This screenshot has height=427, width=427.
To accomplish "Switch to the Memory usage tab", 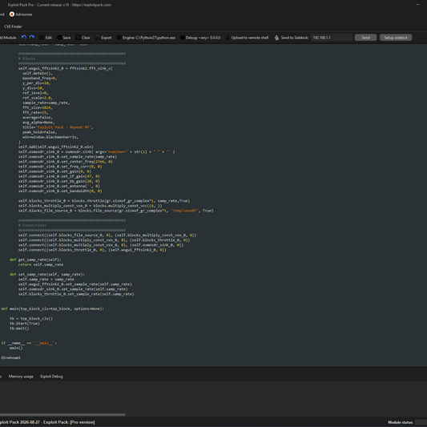I will tap(21, 377).
